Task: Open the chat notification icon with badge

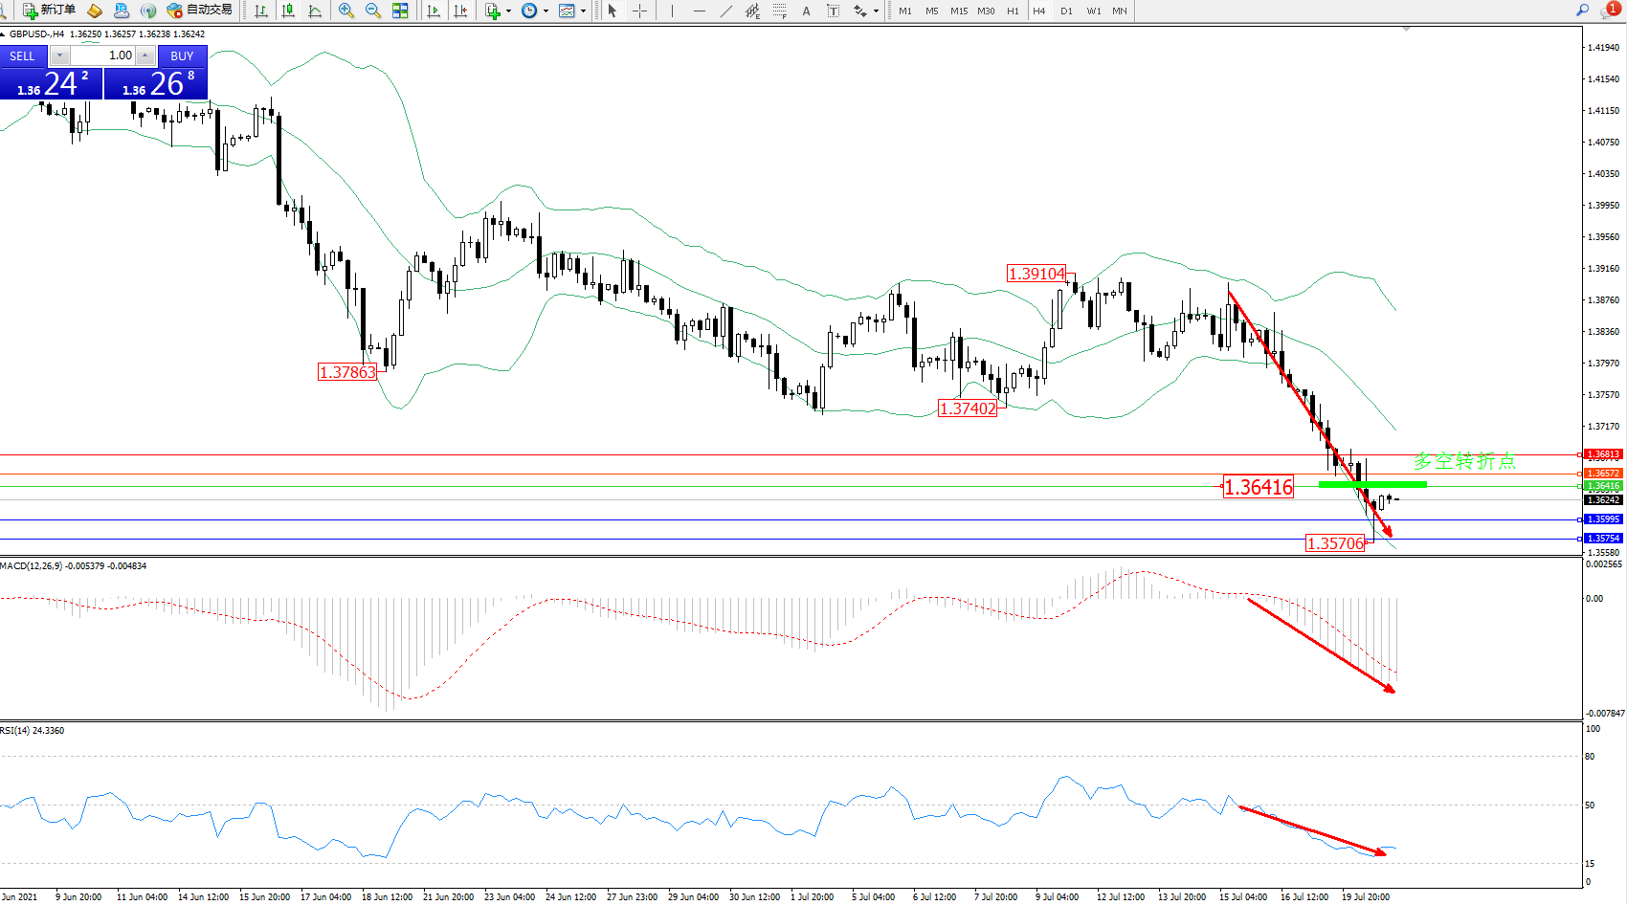Action: (x=1609, y=11)
